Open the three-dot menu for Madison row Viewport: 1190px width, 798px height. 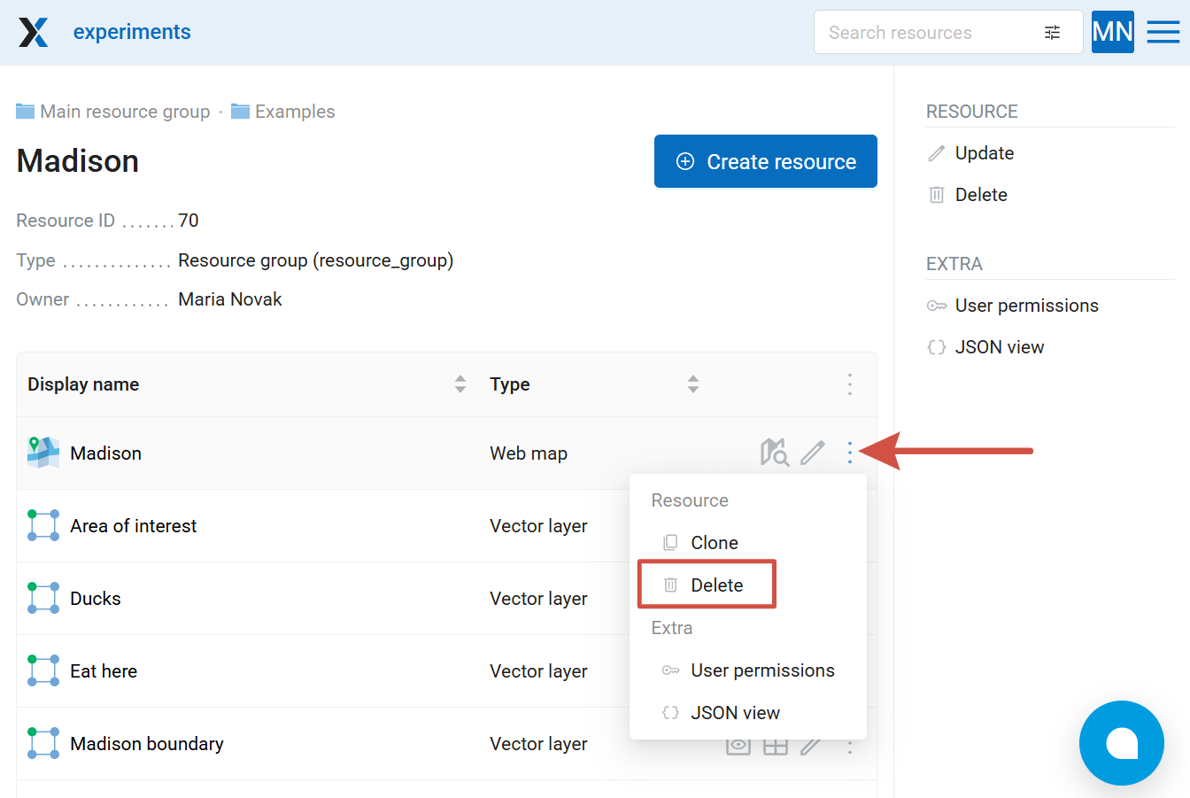[849, 453]
